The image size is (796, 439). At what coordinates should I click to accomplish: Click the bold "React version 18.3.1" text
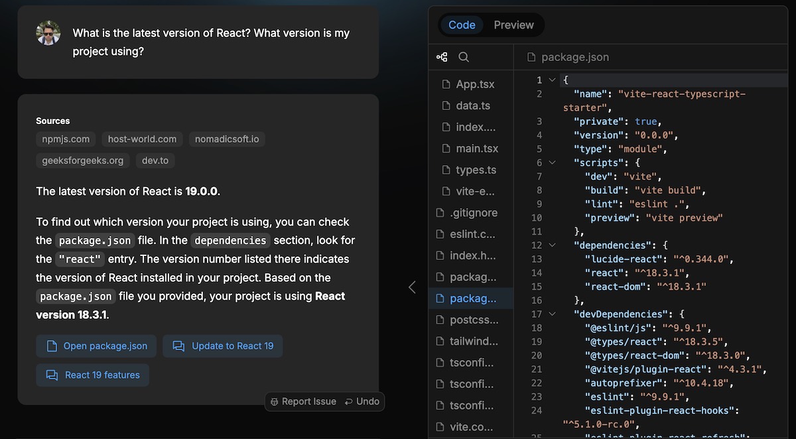(x=190, y=306)
